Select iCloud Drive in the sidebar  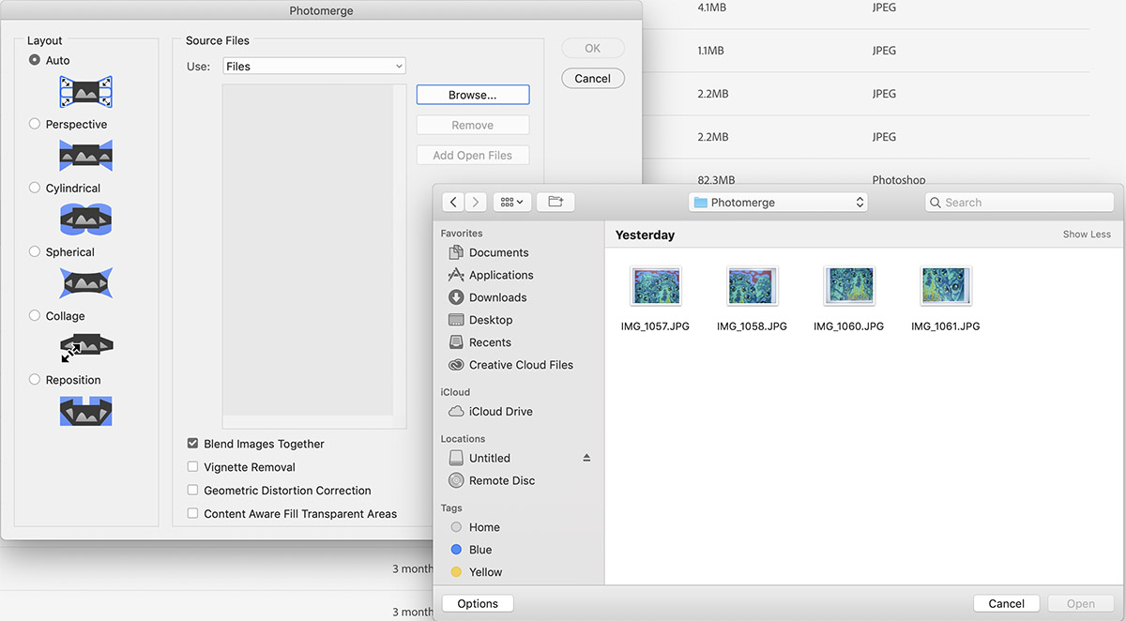pos(500,412)
